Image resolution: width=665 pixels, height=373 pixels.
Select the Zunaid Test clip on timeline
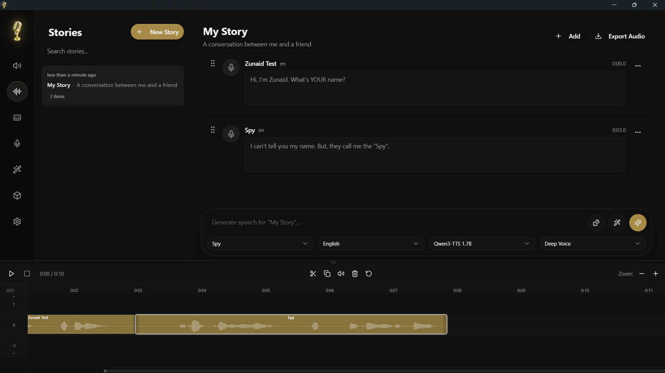point(81,324)
